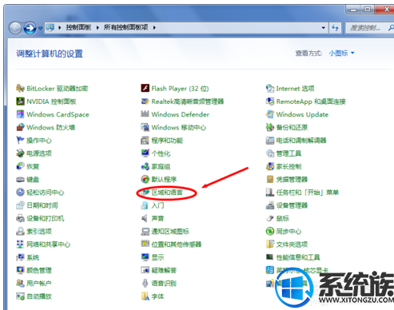Go back with Back arrow button
394x310 pixels.
tap(15, 28)
